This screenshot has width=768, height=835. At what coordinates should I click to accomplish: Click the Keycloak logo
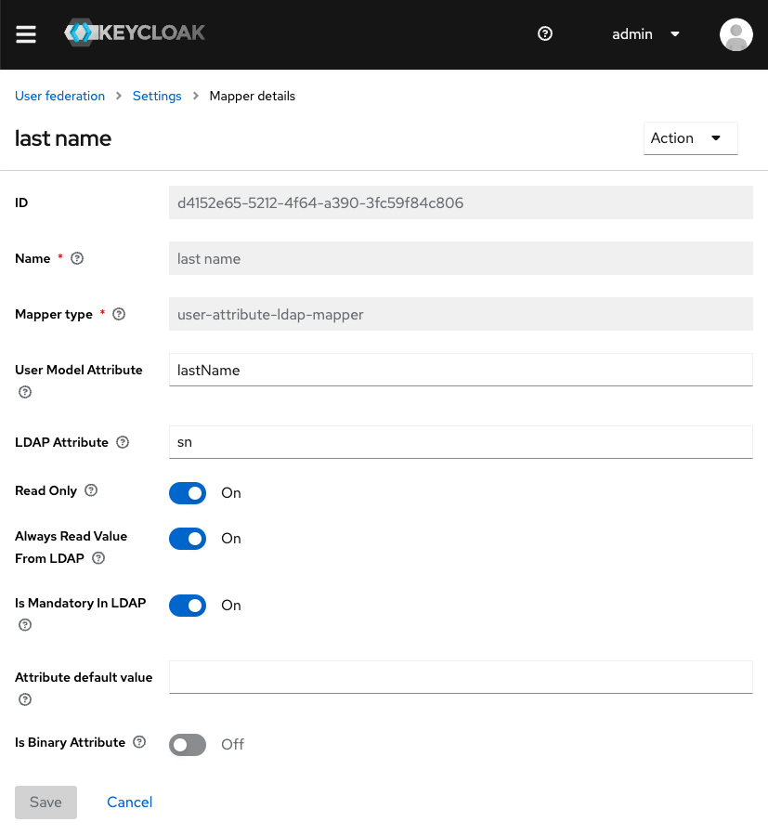[x=135, y=33]
